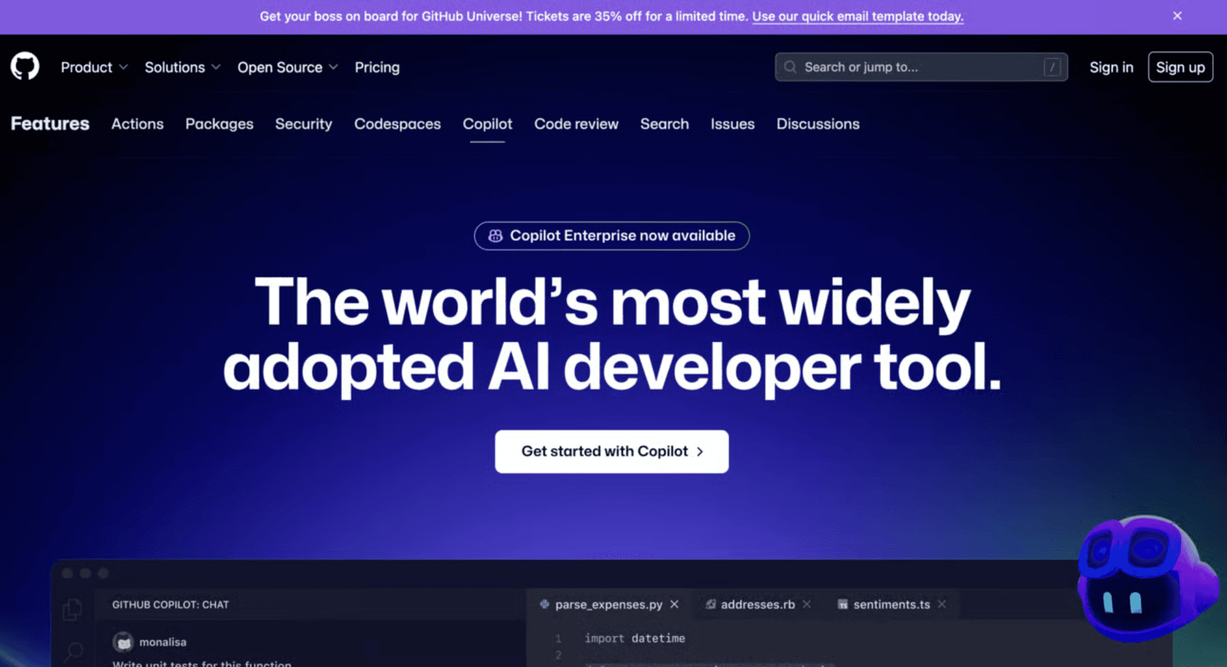Expand the Product dropdown menu
This screenshot has width=1227, height=667.
click(x=94, y=67)
